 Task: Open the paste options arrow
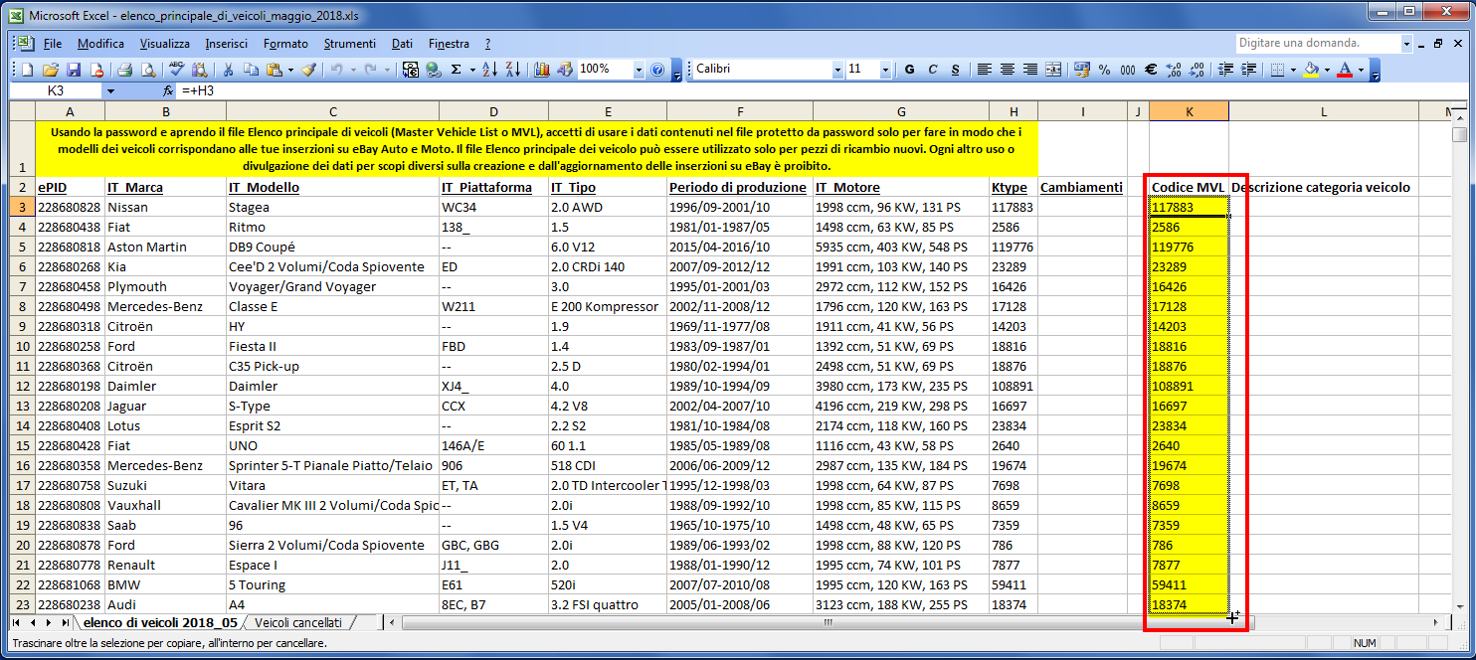(289, 70)
